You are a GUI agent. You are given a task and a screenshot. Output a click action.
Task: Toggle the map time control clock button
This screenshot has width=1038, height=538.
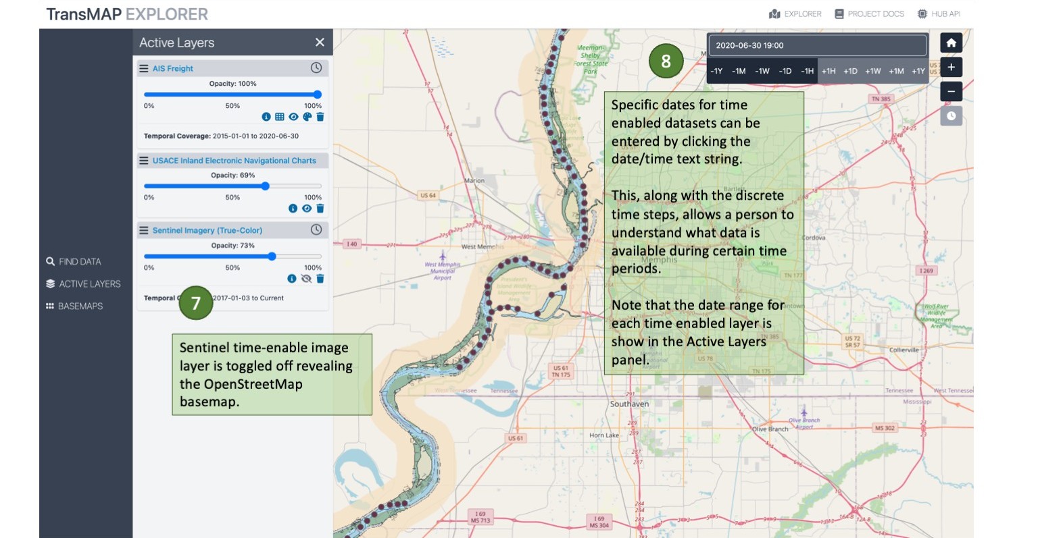click(951, 116)
